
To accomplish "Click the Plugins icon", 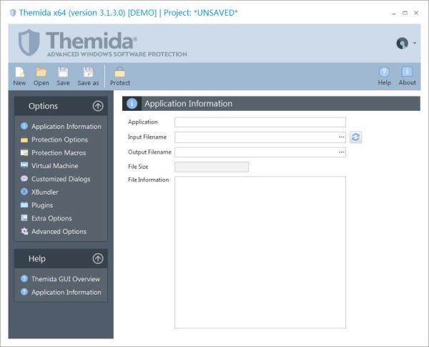I will [x=24, y=205].
